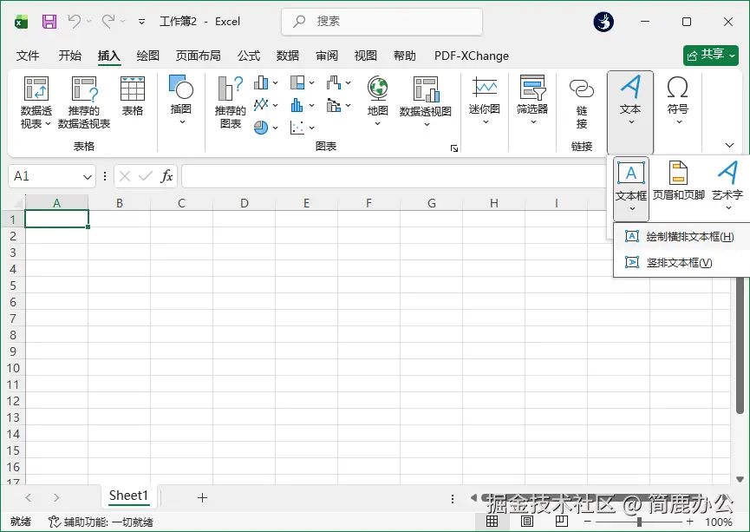Switch to Page Break Preview view
Image resolution: width=750 pixels, height=532 pixels.
(562, 521)
